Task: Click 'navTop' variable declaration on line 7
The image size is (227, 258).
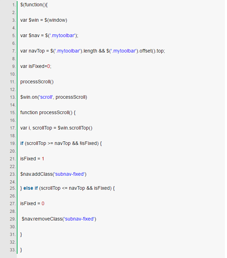Action: [x=37, y=51]
